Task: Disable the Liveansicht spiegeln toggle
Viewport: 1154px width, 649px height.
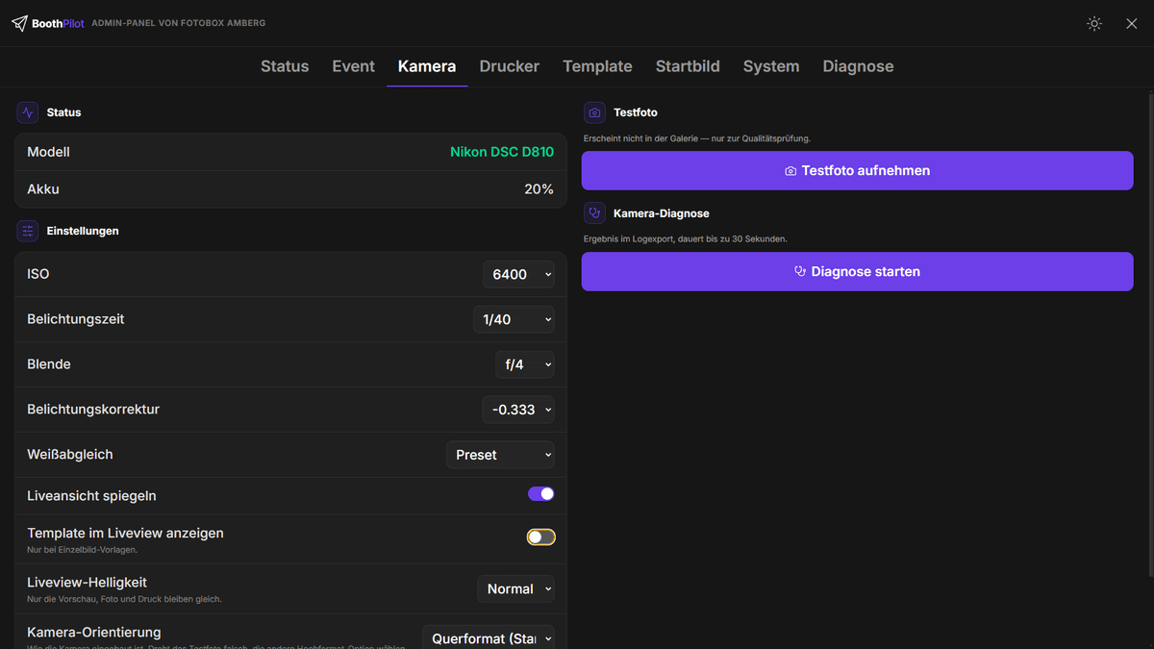Action: (x=541, y=494)
